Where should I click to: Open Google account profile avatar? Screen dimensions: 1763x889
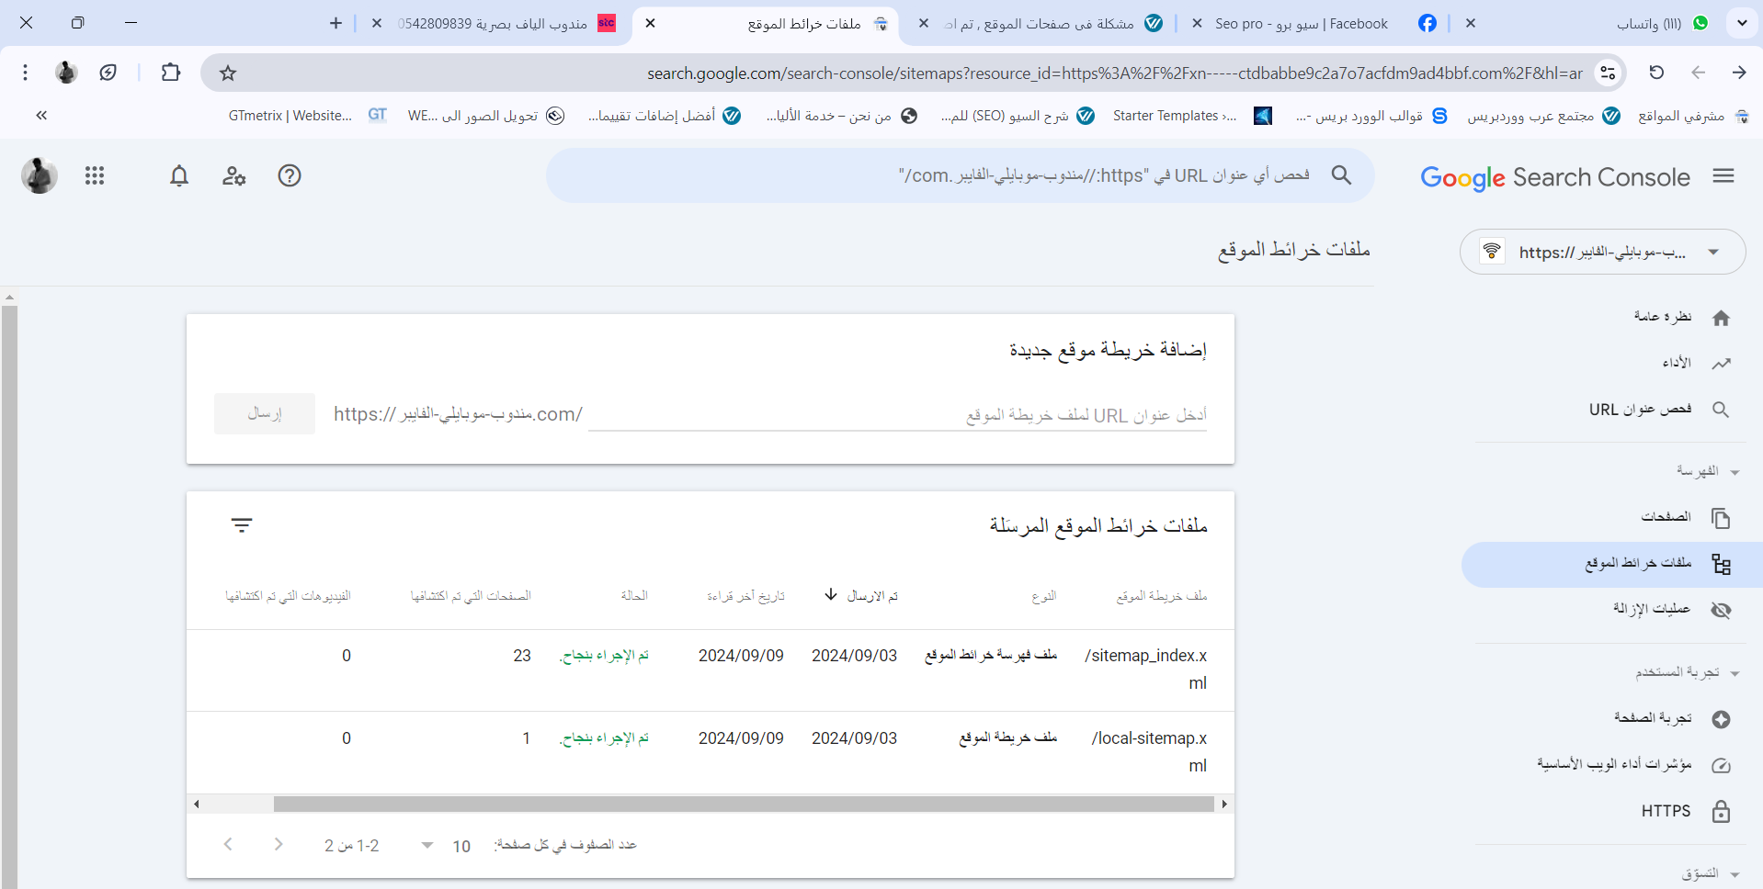(40, 175)
